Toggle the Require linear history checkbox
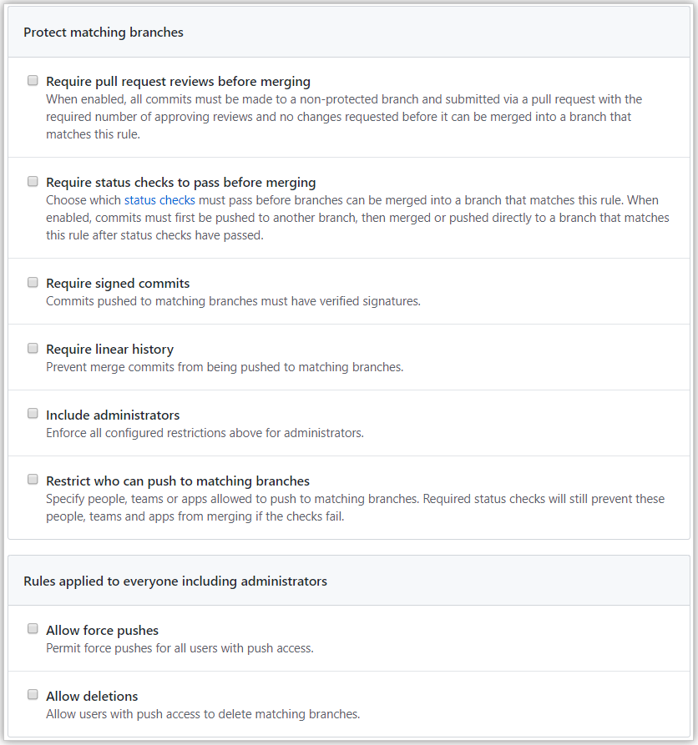The width and height of the screenshot is (698, 745). tap(33, 348)
